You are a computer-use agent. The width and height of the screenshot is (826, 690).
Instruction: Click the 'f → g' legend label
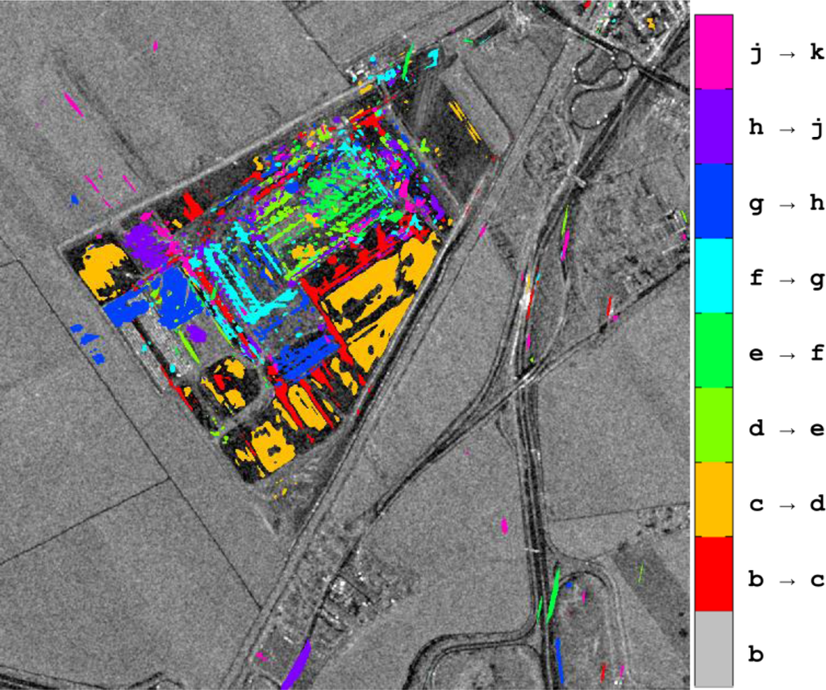coord(786,278)
